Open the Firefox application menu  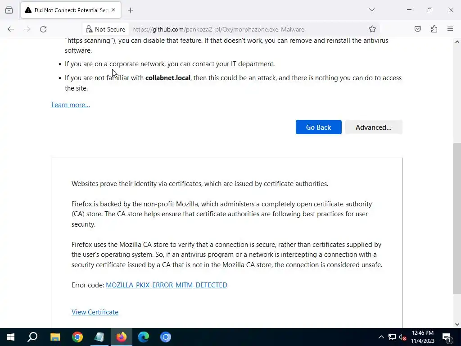tap(450, 29)
